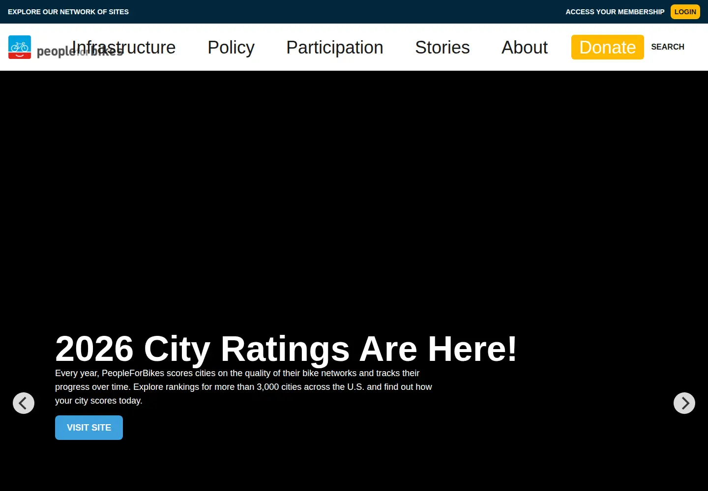
Task: Open the Policy menu
Action: click(x=231, y=48)
